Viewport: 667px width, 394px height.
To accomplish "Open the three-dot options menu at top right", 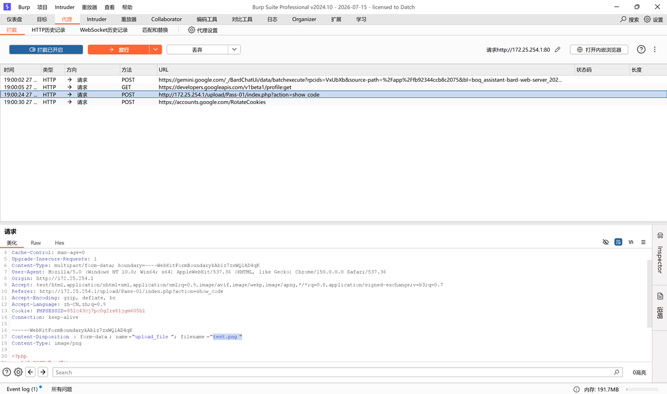I will [655, 49].
